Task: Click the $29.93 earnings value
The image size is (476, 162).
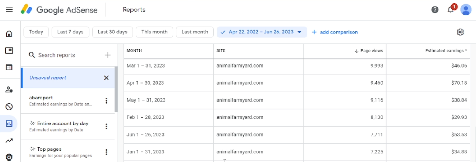Action: [x=459, y=117]
